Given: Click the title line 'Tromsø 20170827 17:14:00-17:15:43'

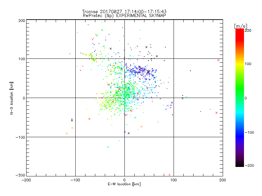Looking at the screenshot, I should point(124,11).
